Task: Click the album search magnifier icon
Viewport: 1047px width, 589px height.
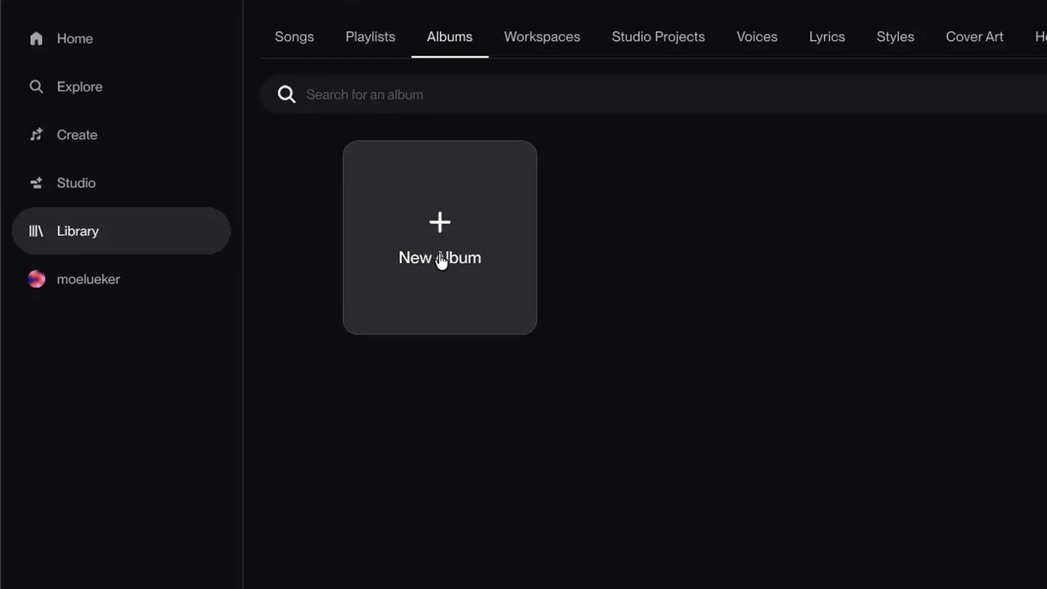Action: [286, 94]
